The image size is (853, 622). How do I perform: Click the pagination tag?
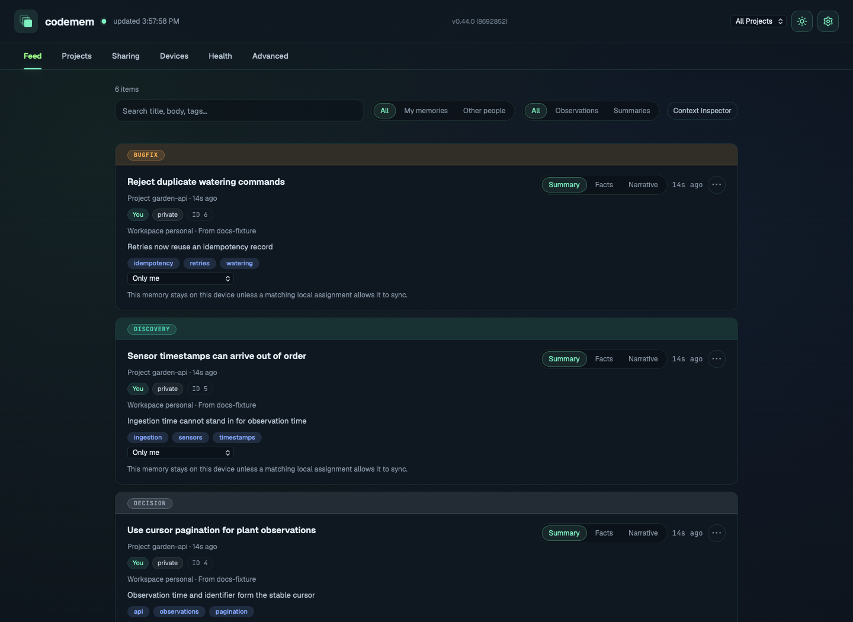[x=231, y=612]
